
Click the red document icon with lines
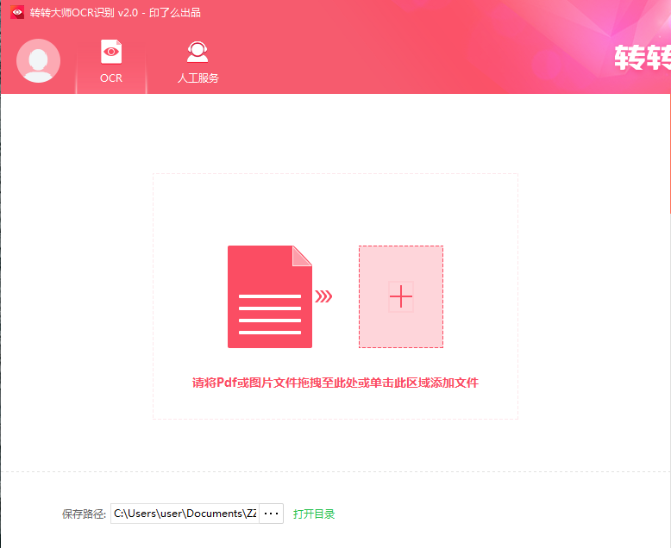269,302
